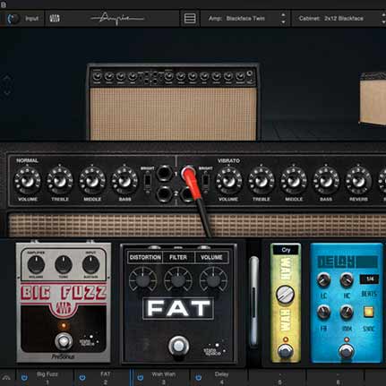
Task: Click the Vibrato channel Middle knob
Action: [294, 181]
